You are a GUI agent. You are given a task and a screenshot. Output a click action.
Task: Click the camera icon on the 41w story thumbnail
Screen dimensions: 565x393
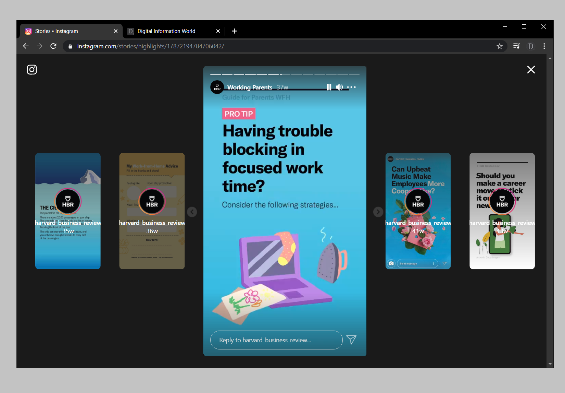tap(391, 263)
